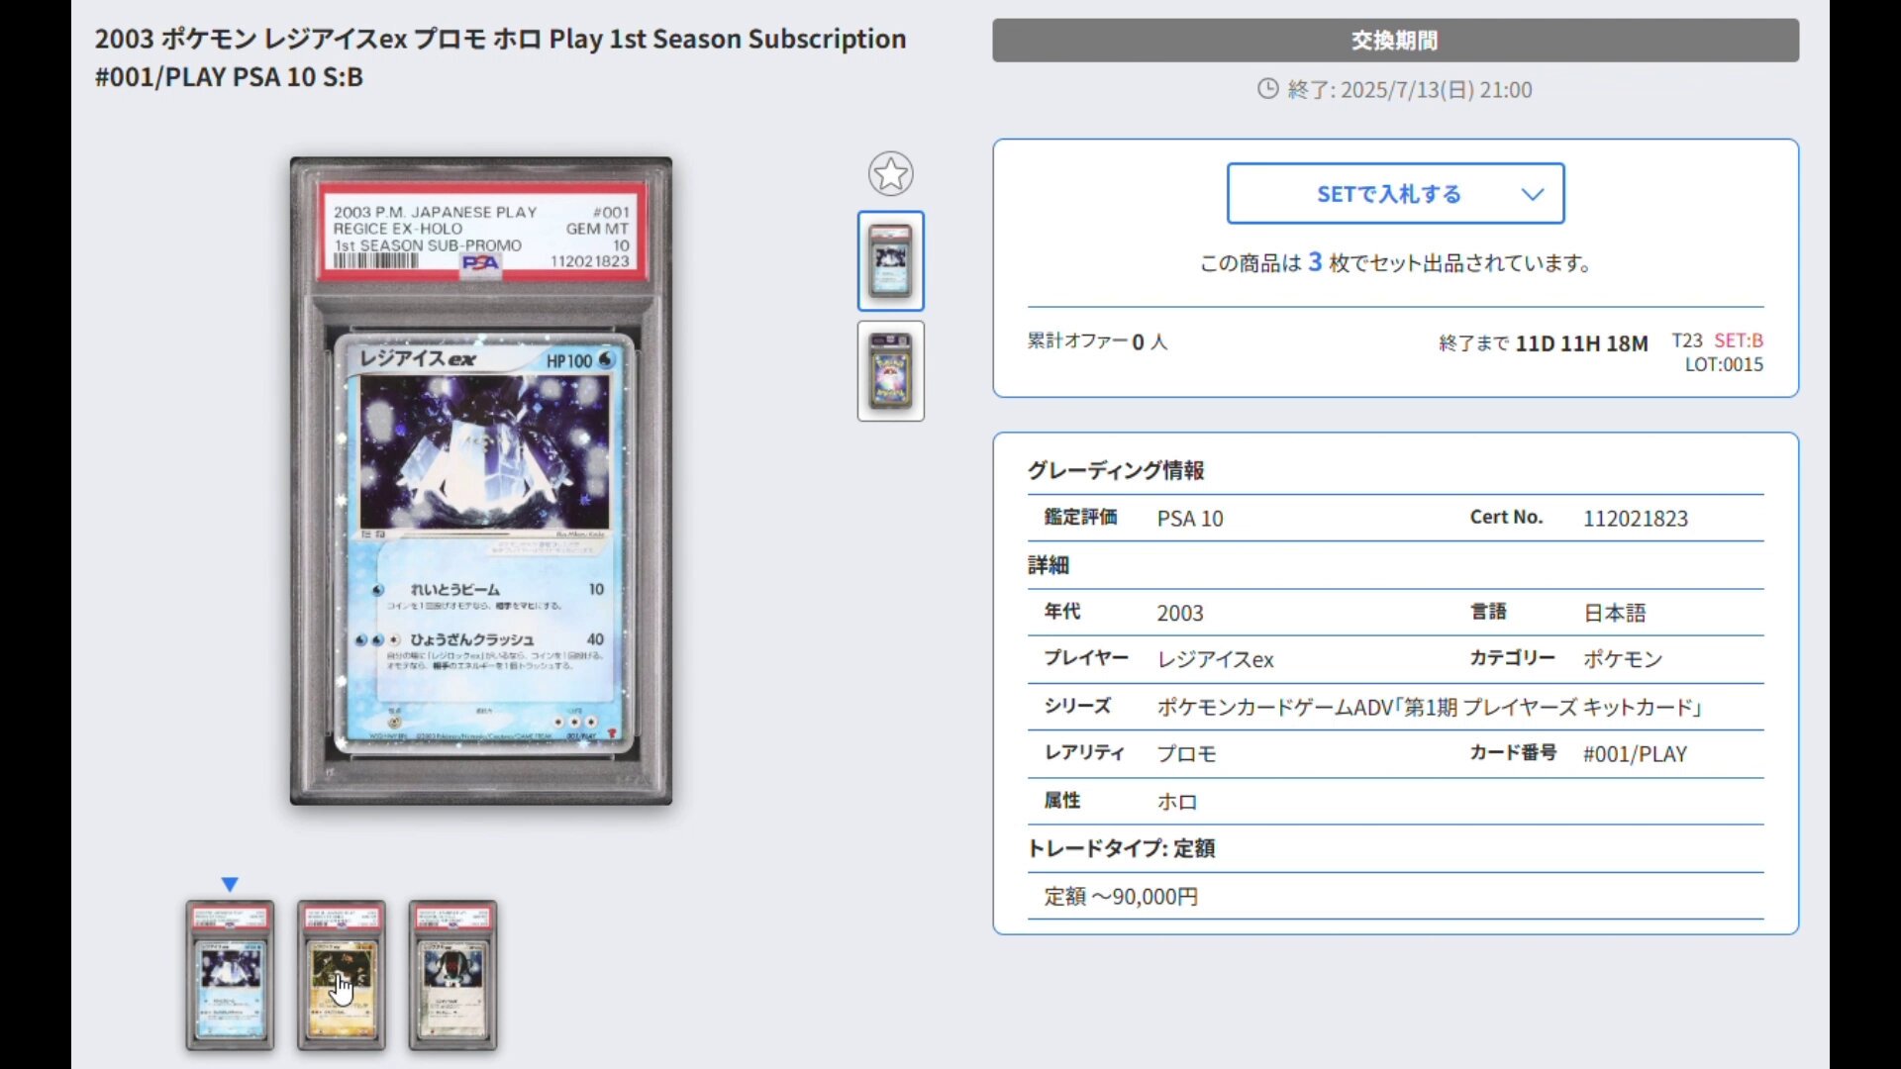The image size is (1901, 1069).
Task: Select the third gray card thumbnail in set
Action: (x=452, y=975)
